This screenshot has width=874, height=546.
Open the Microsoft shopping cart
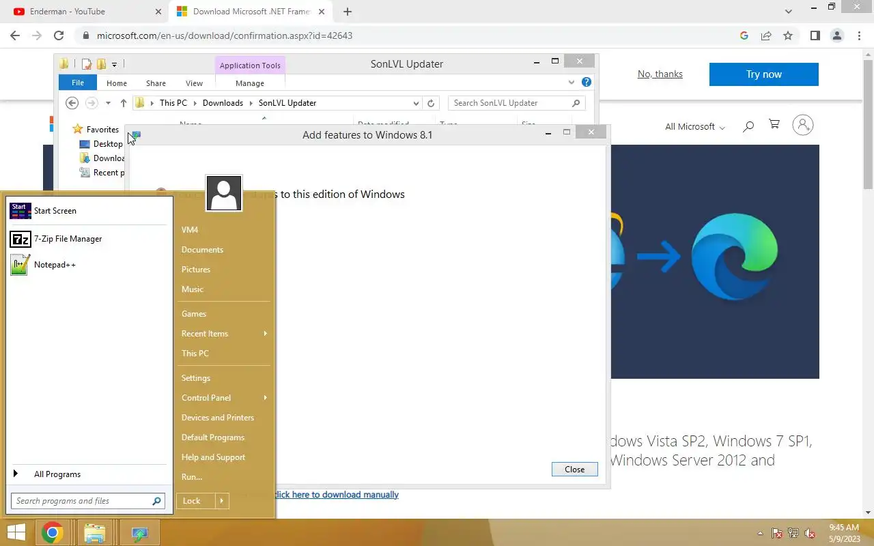coord(774,125)
